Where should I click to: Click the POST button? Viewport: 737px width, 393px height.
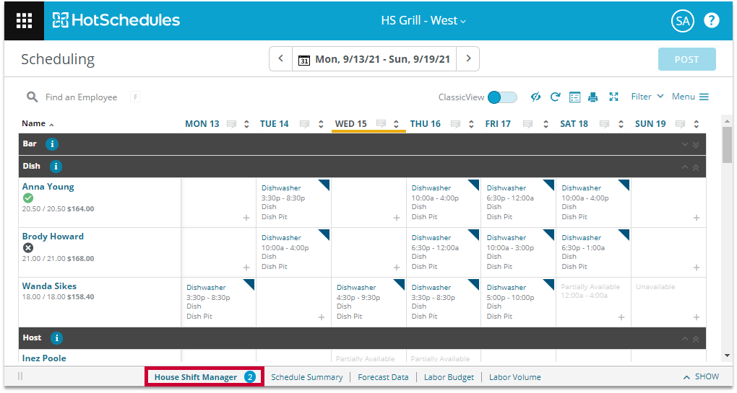[x=686, y=60]
